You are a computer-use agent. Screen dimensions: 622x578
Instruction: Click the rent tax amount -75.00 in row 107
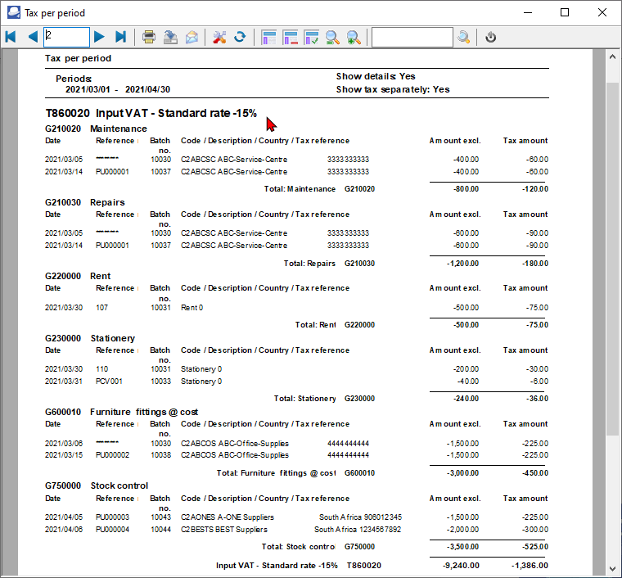click(537, 308)
